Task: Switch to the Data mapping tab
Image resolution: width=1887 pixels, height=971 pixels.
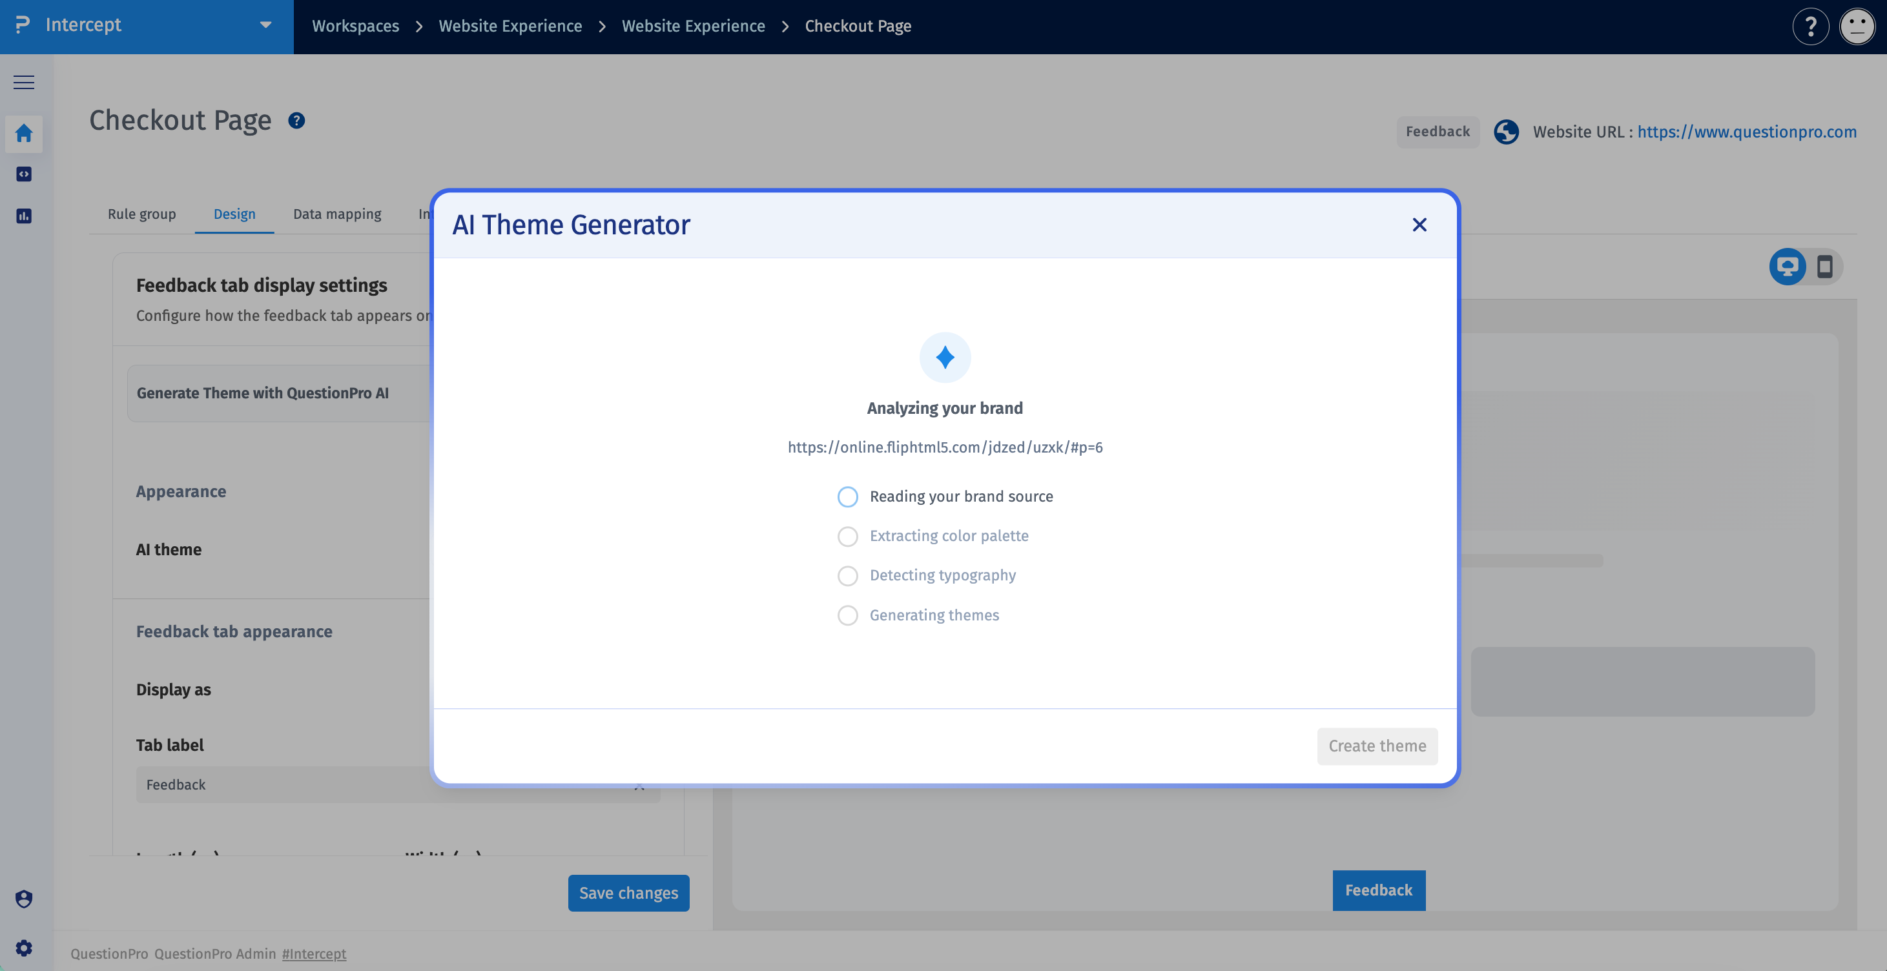Action: coord(337,214)
